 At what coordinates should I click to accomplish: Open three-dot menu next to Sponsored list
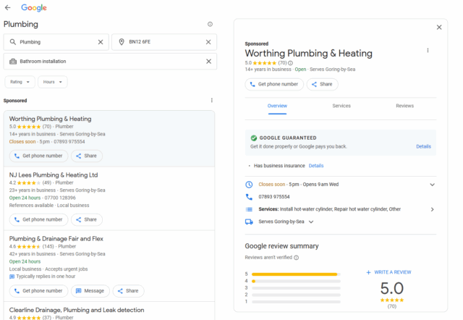211,101
